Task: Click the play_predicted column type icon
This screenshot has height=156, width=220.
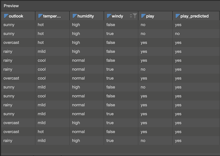Action: (178, 16)
